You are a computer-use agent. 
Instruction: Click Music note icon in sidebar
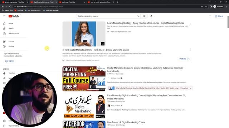point(4,78)
